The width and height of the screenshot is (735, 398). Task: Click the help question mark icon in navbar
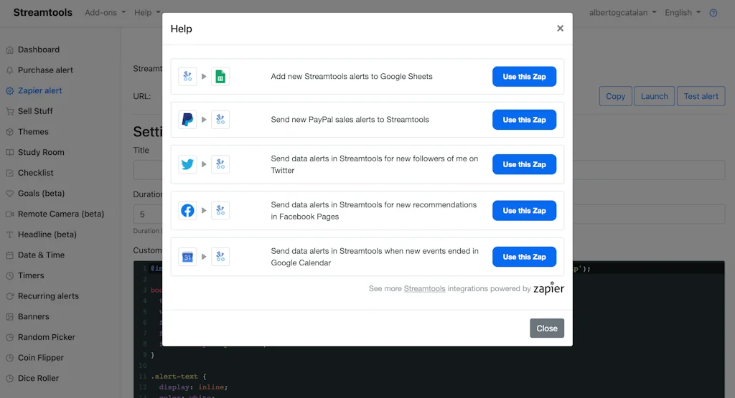pos(713,13)
